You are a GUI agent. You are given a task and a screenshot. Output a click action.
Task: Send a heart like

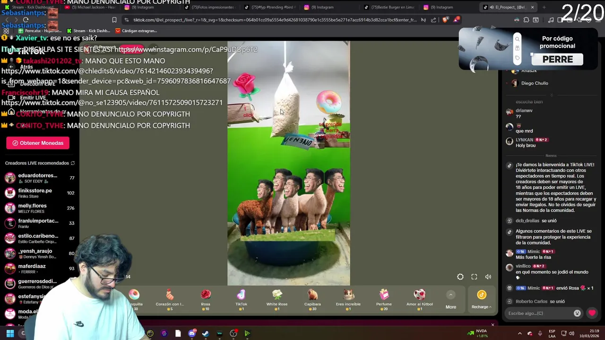[592, 313]
